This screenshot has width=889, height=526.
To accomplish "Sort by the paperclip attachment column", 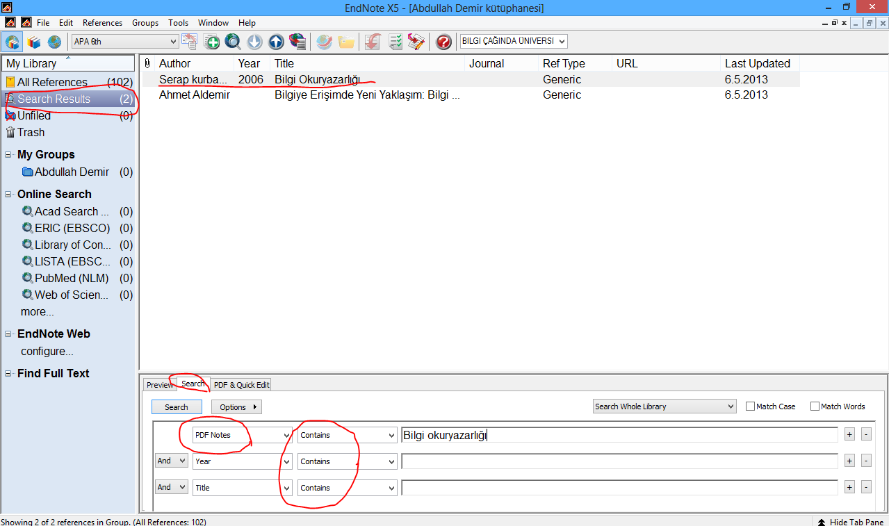I will [x=147, y=63].
